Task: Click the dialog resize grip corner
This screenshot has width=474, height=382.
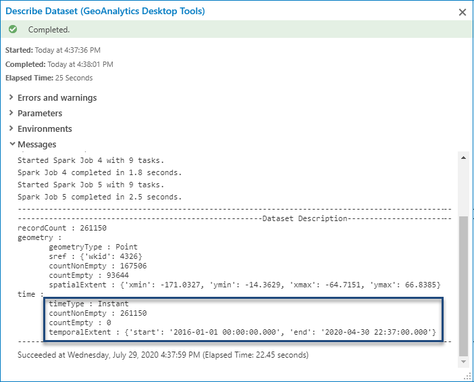Action: (467, 376)
